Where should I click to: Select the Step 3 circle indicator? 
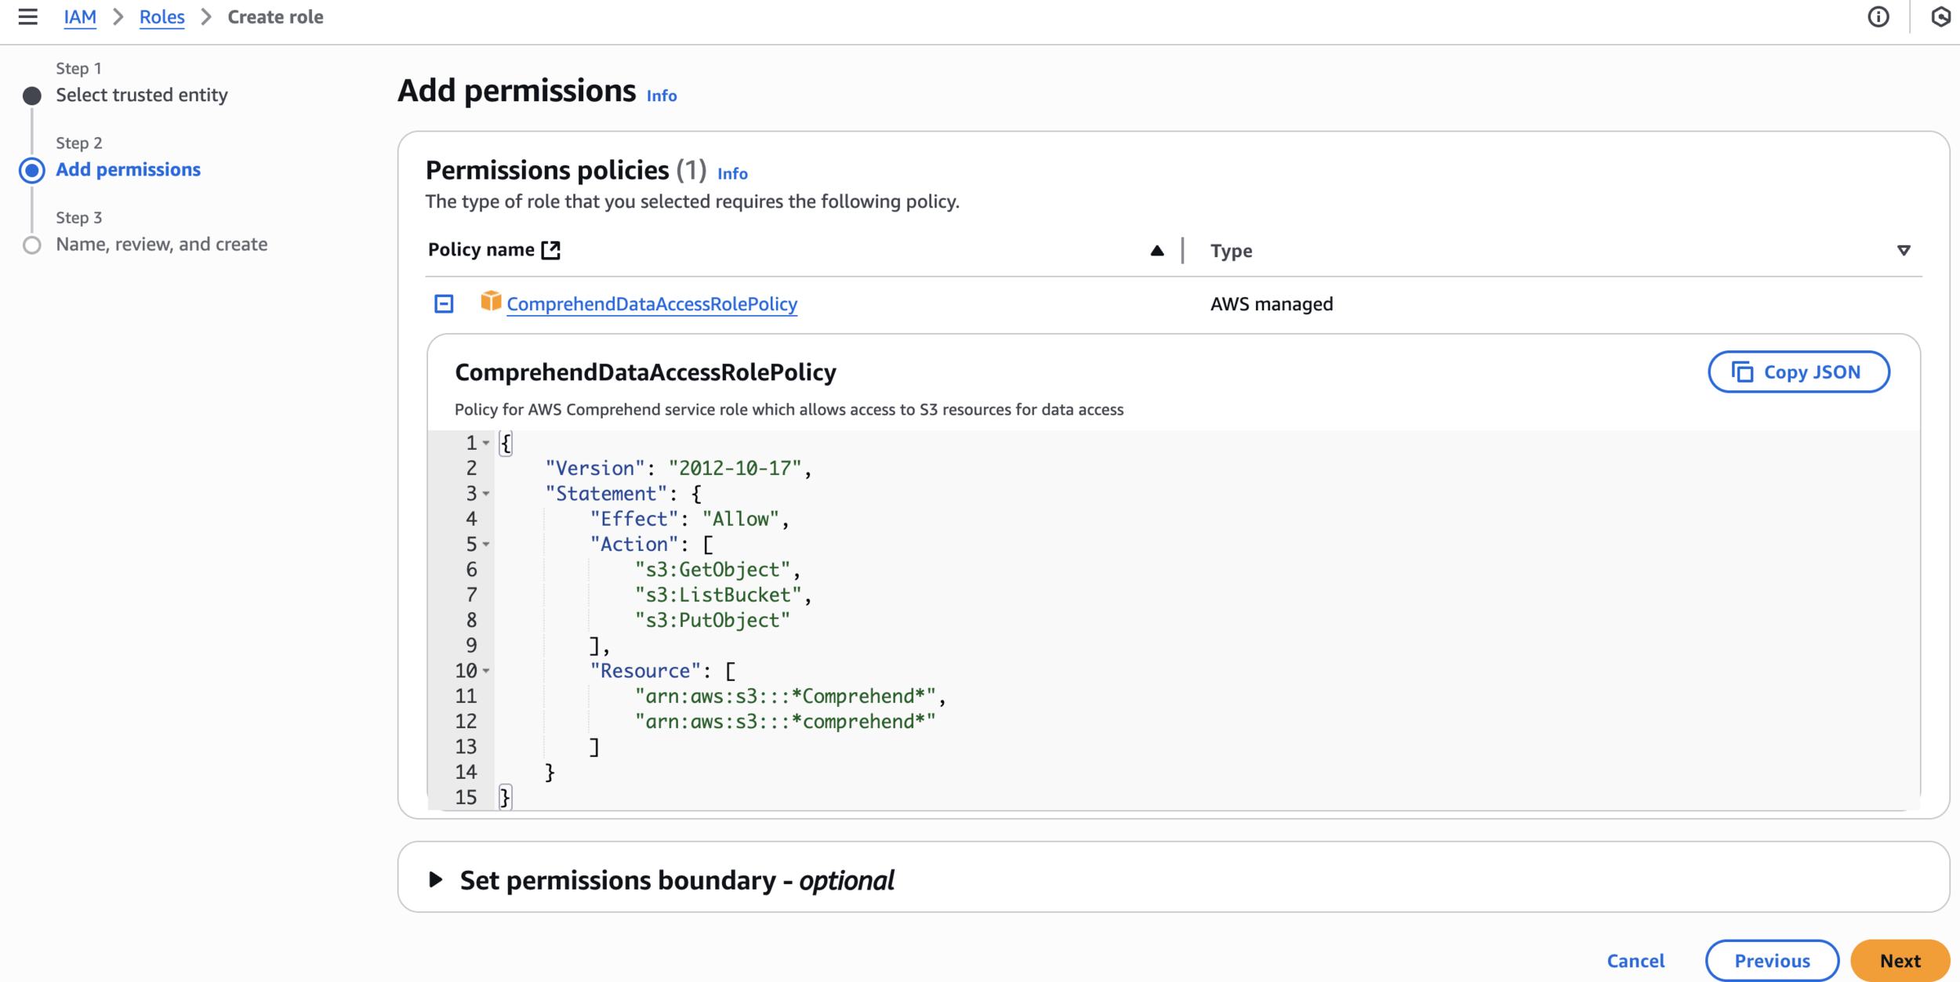coord(32,245)
